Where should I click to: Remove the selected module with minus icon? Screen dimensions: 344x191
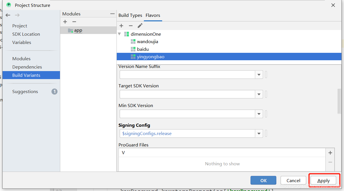(74, 22)
